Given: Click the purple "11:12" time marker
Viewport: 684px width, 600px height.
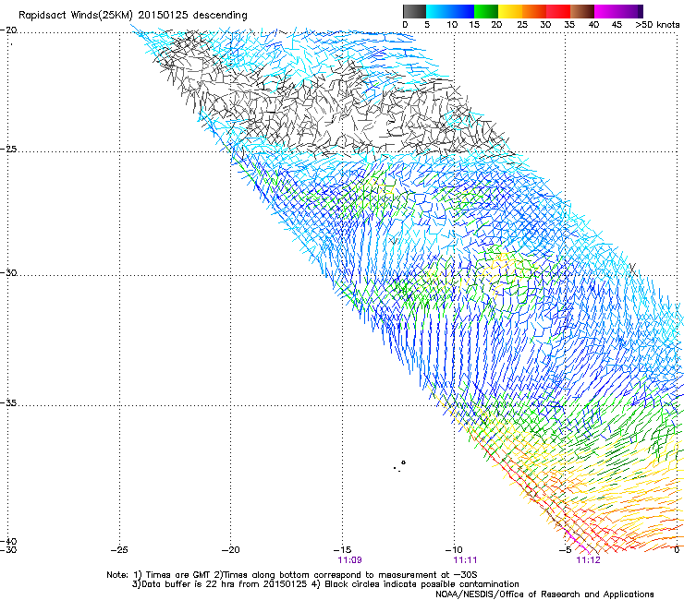Looking at the screenshot, I should tap(588, 560).
